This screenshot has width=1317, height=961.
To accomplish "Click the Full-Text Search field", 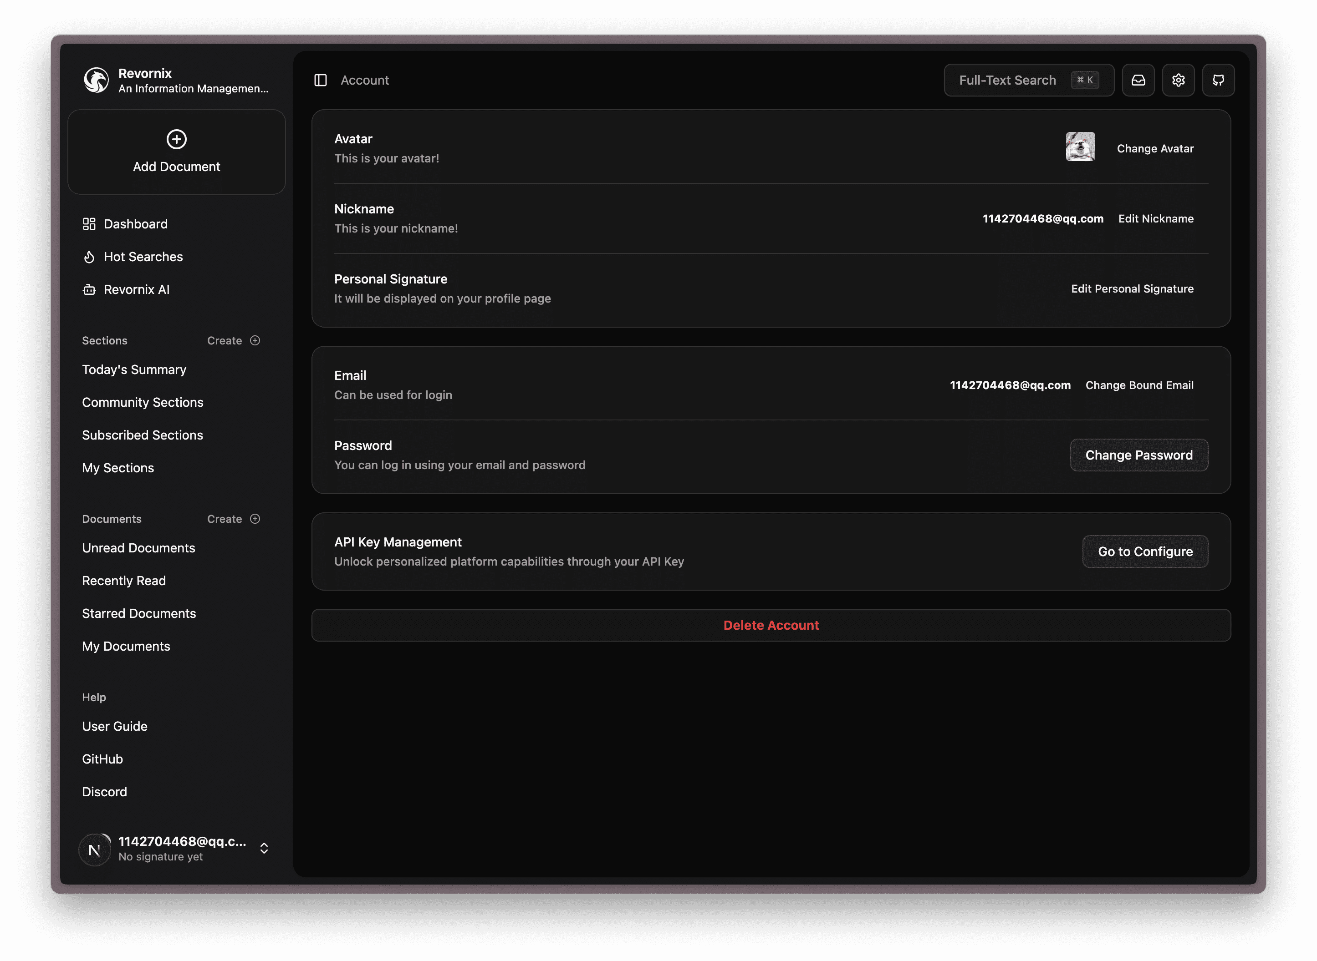I will [1007, 80].
